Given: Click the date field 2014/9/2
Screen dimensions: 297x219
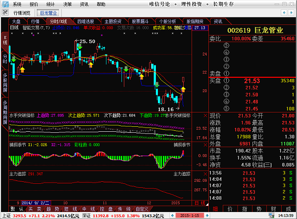Looking at the screenshot, I should [x=36, y=203].
